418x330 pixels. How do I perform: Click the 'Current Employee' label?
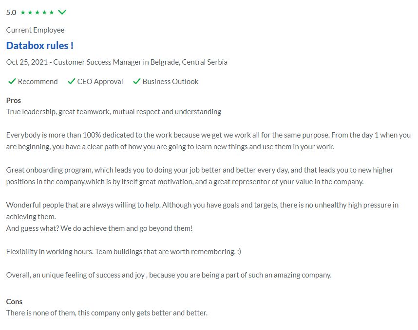pyautogui.click(x=35, y=30)
